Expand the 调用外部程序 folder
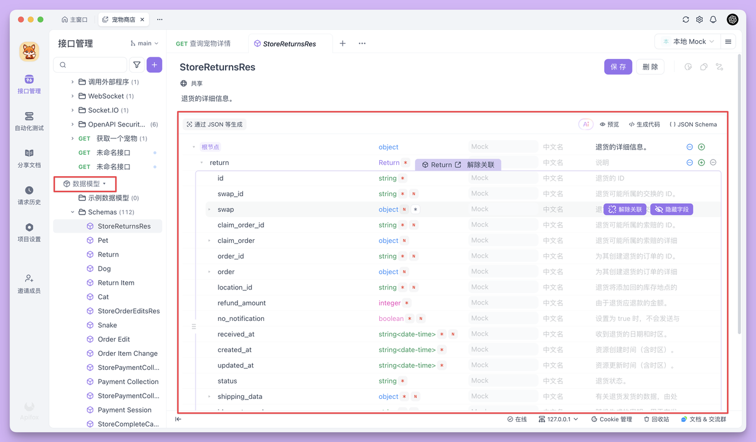The height and width of the screenshot is (442, 756). [x=73, y=82]
